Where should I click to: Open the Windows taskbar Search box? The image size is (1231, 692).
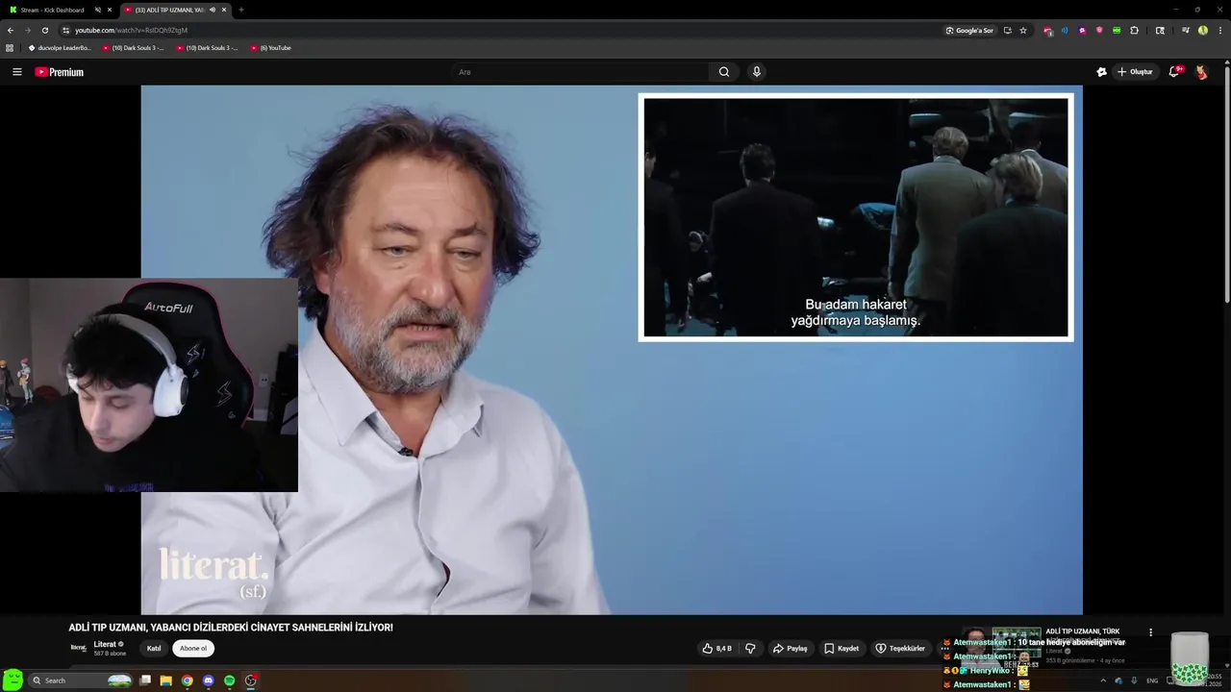click(x=81, y=680)
